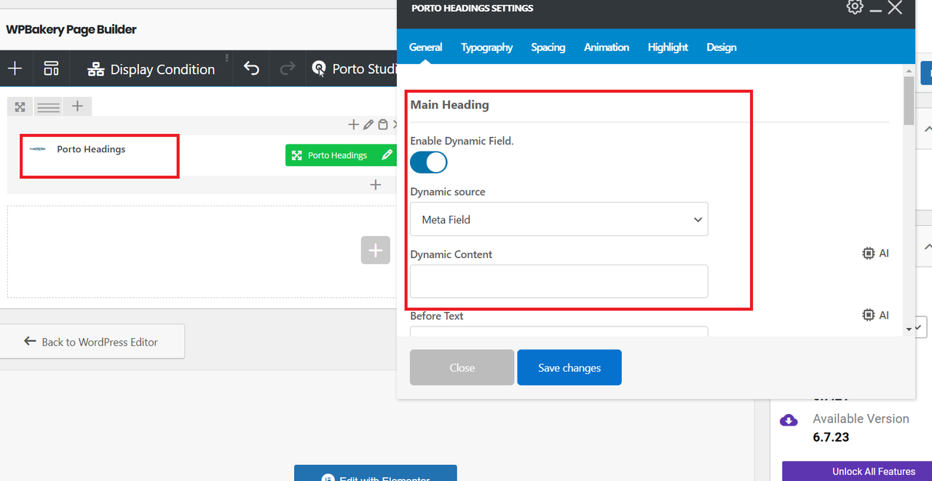The height and width of the screenshot is (481, 932).
Task: Close Porto Headings Settings with the X icon
Action: click(896, 8)
